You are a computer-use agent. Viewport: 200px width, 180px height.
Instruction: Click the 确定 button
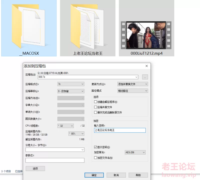(94, 175)
